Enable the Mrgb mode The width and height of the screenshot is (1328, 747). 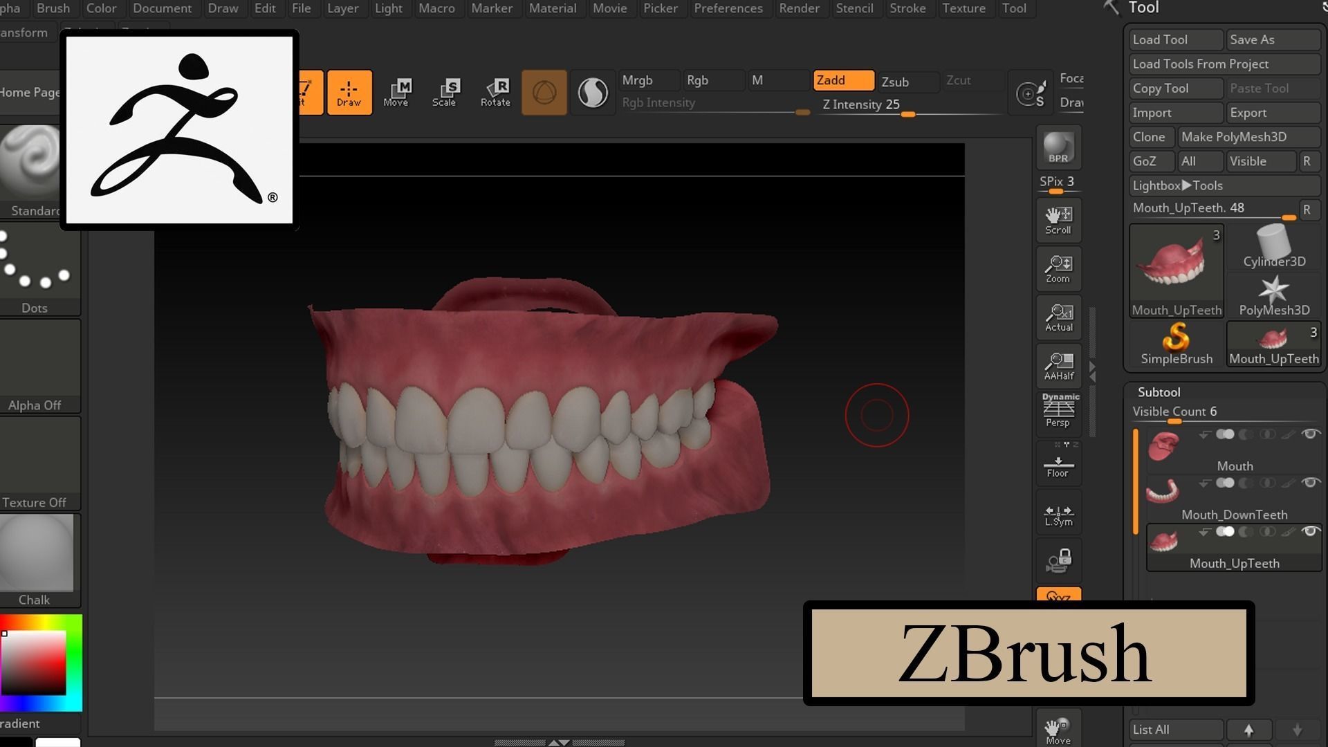coord(649,80)
